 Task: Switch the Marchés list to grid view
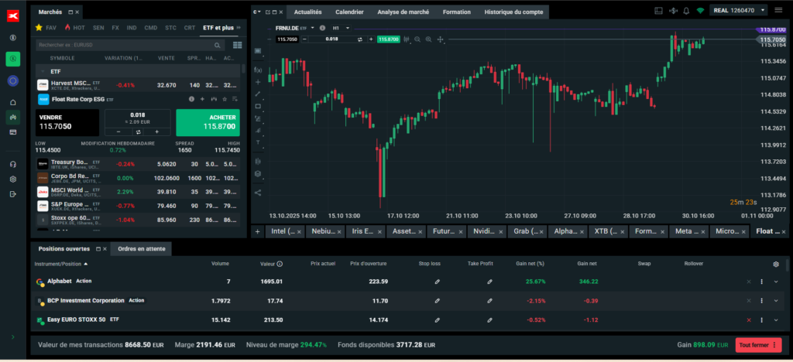237,46
